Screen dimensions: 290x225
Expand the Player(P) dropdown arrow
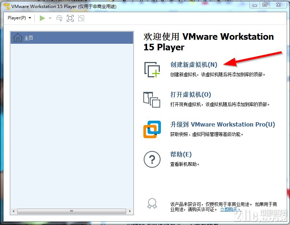pyautogui.click(x=30, y=18)
